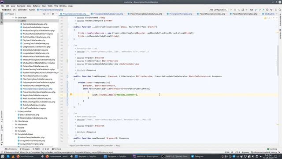
Task: Click the Git push arrow icon
Action: [263, 10]
